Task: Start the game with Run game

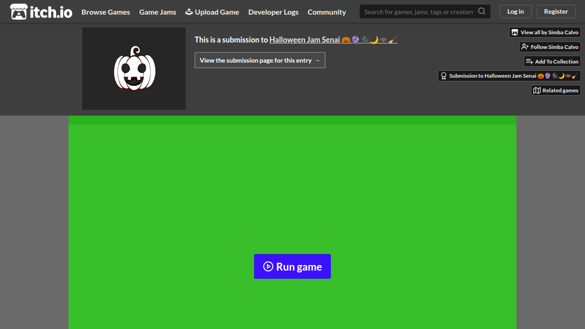Action: point(292,266)
